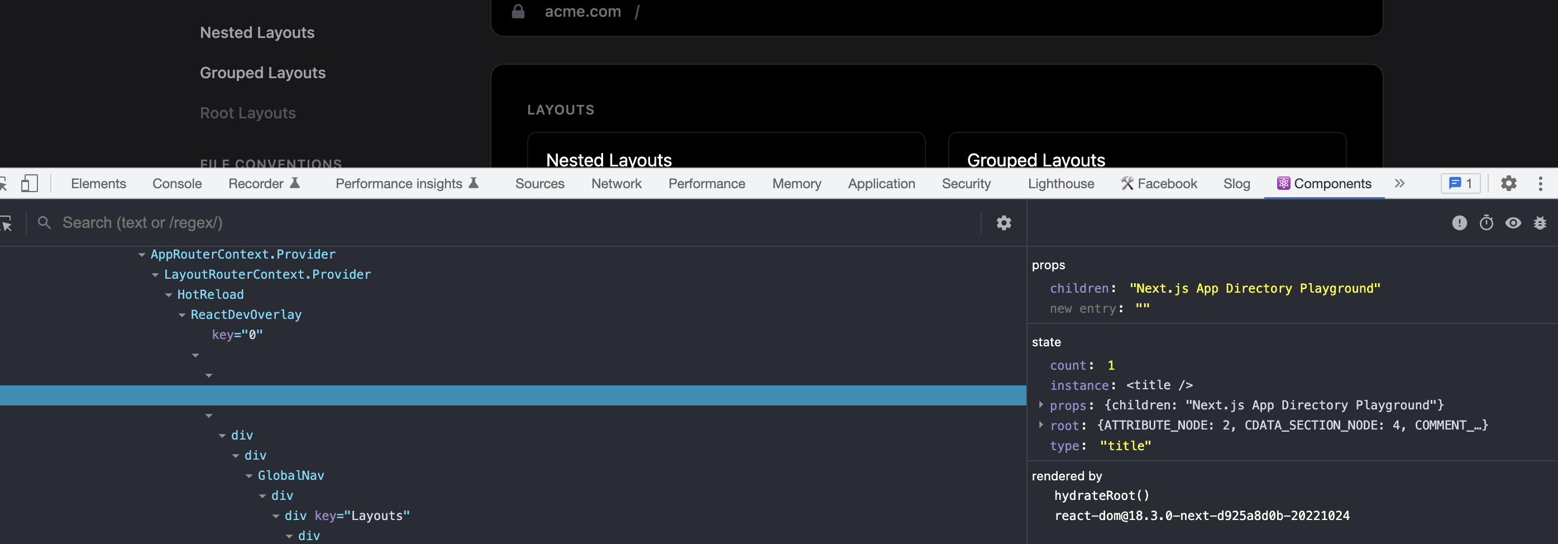Click the search magnifier icon
The width and height of the screenshot is (1558, 544).
coord(44,223)
